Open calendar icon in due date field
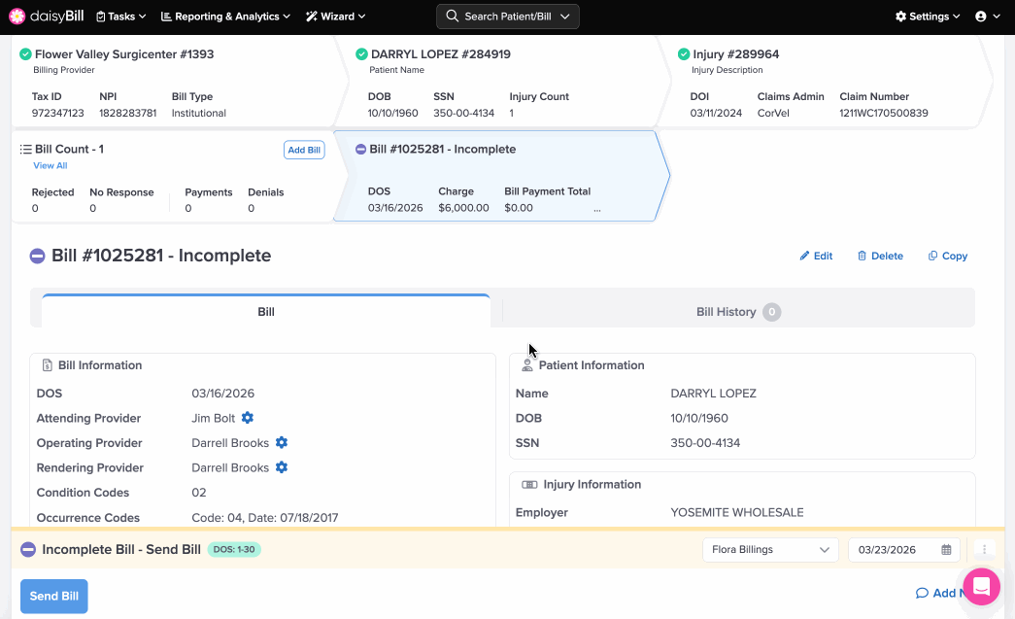This screenshot has width=1015, height=619. pos(946,550)
